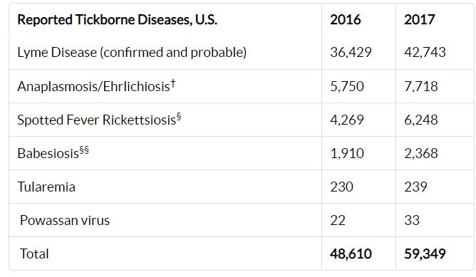Click the Anaplasmosis 2017 value 7,718

tap(420, 86)
